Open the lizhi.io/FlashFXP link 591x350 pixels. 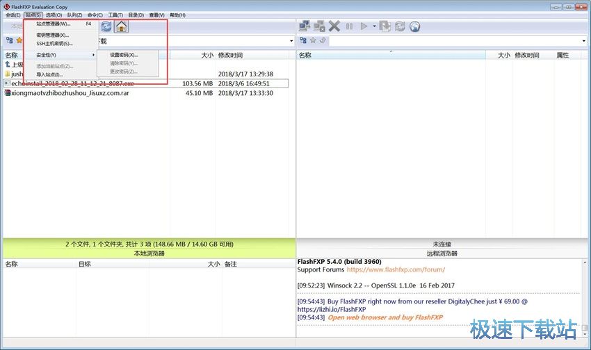[331, 309]
